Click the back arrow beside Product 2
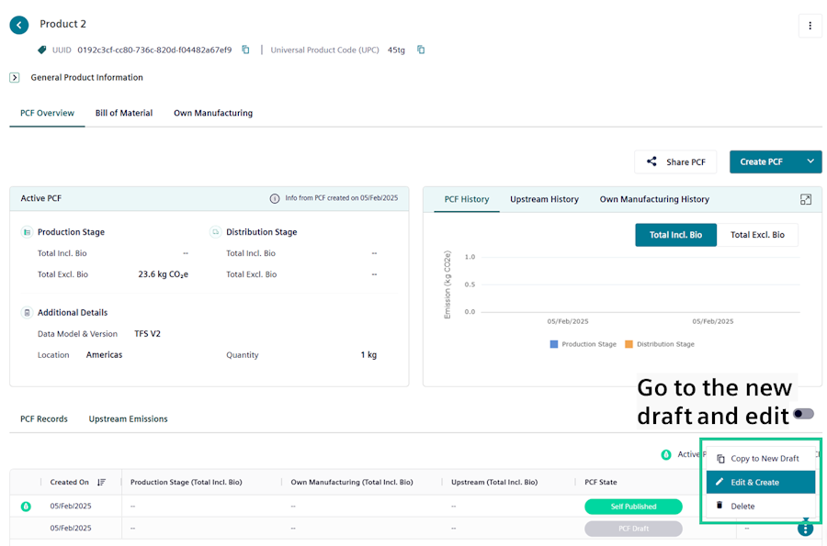 click(x=19, y=25)
